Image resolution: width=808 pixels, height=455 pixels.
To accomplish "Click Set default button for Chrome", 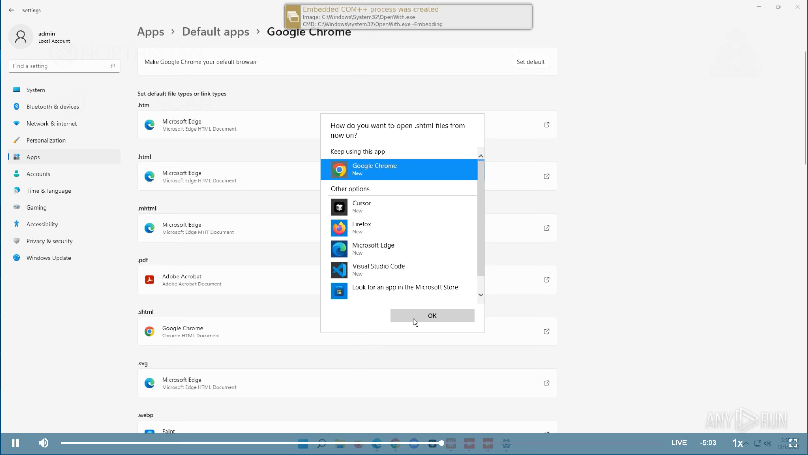I will (530, 62).
